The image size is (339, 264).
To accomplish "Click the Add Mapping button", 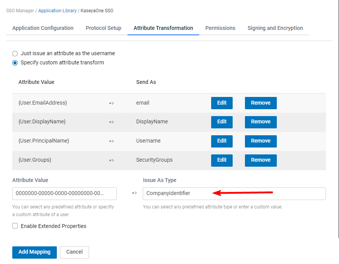I will click(x=35, y=252).
